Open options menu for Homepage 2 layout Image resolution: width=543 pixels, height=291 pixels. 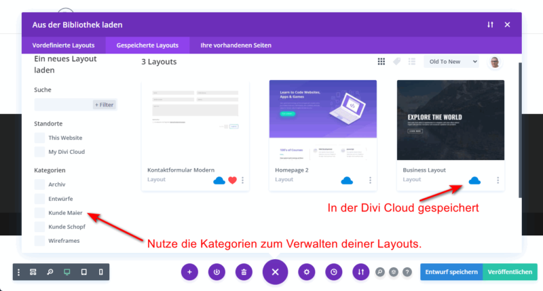pos(370,180)
